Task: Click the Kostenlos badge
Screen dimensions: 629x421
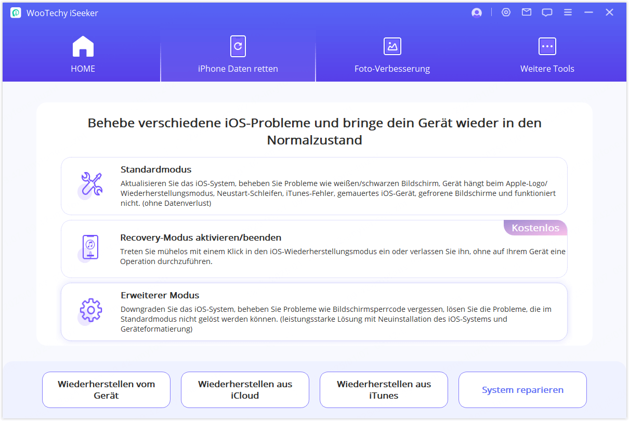Action: tap(535, 228)
